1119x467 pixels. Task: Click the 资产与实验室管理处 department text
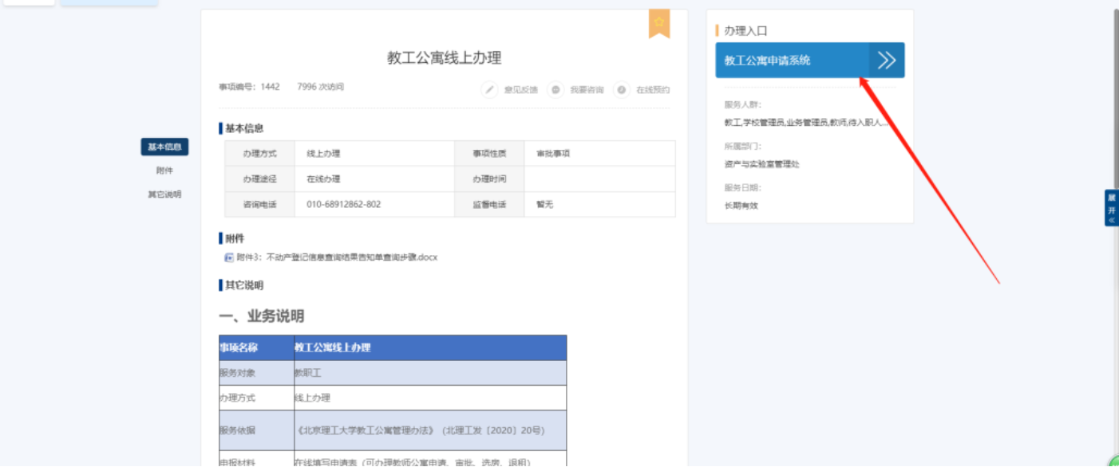click(x=761, y=164)
